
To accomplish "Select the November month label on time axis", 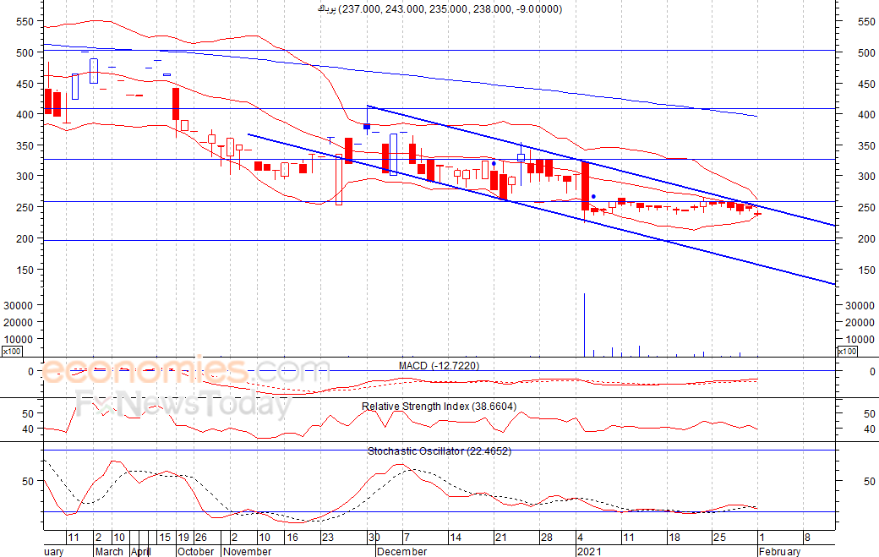I will point(247,551).
